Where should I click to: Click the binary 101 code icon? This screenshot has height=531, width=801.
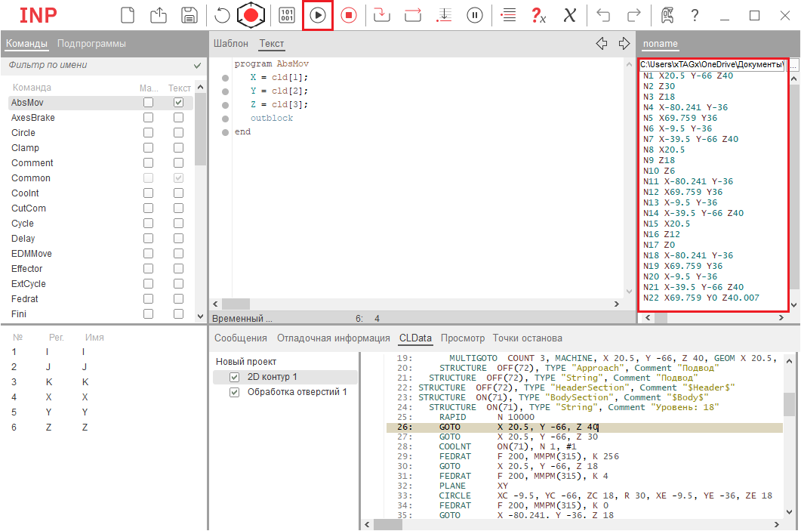(287, 15)
